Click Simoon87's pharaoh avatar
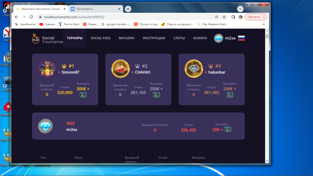This screenshot has height=176, width=313. coord(47,69)
